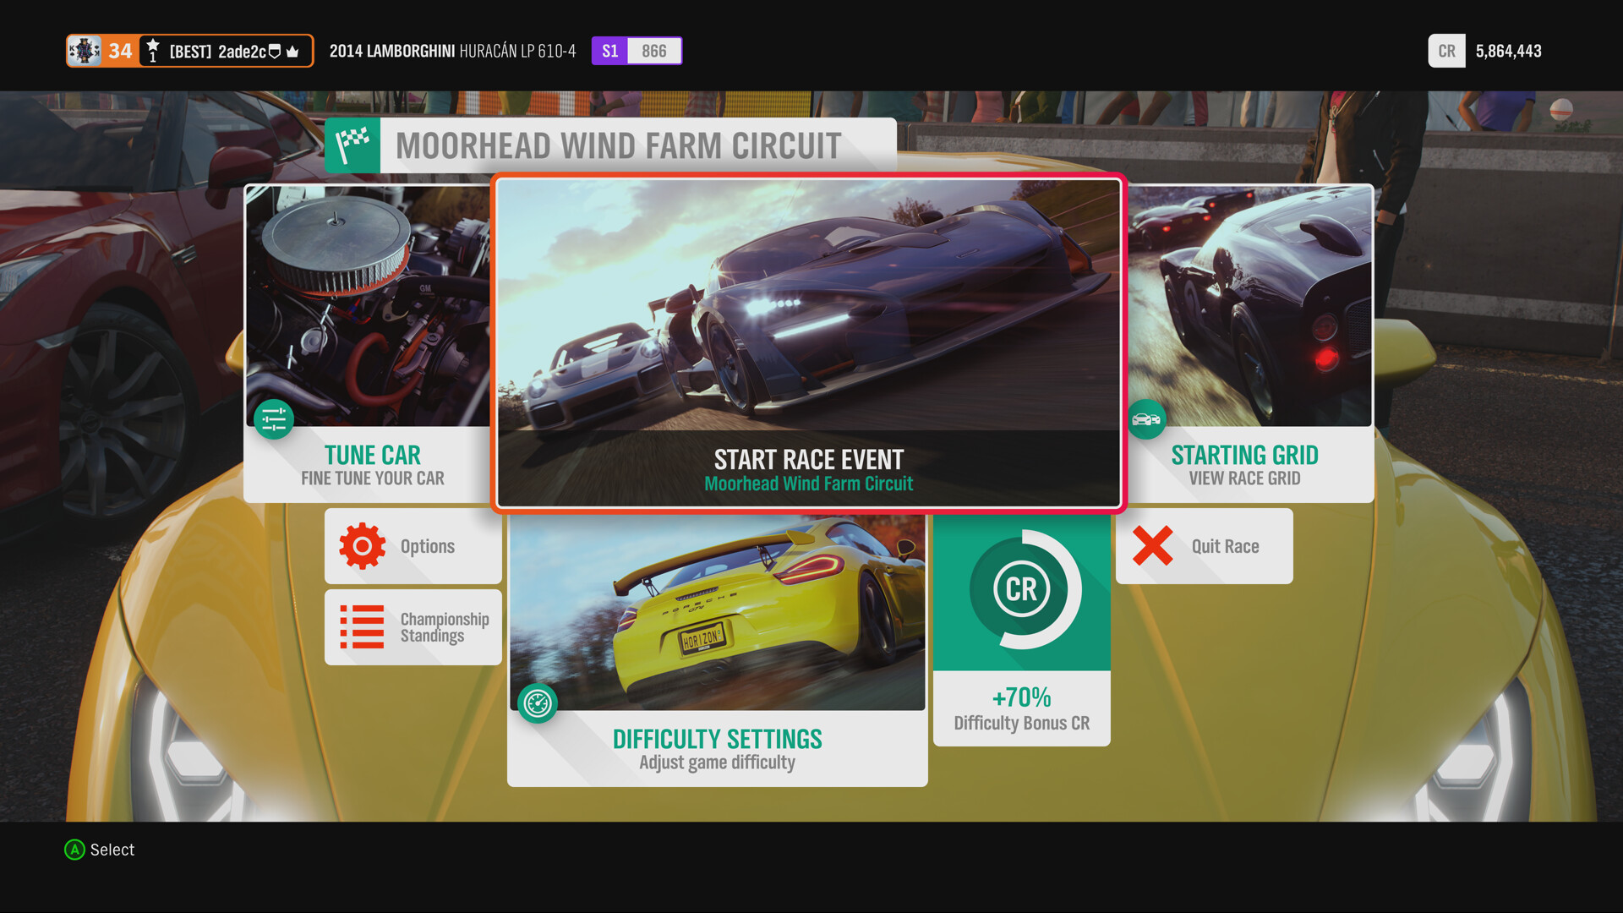Select Options button

pos(428,546)
